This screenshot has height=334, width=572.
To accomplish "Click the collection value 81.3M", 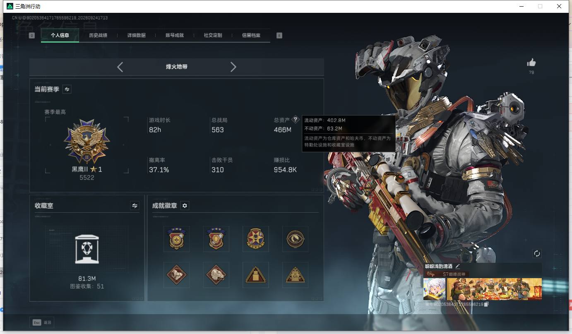I will coord(87,279).
